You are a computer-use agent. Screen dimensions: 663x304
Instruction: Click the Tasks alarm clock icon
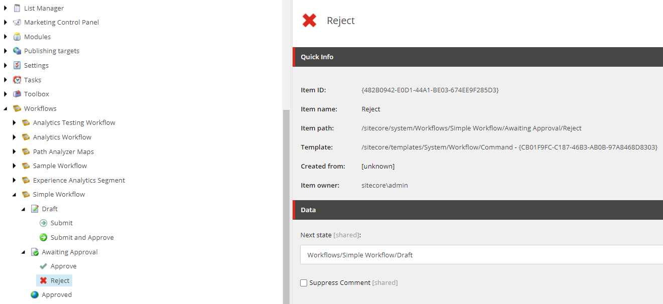coord(17,80)
